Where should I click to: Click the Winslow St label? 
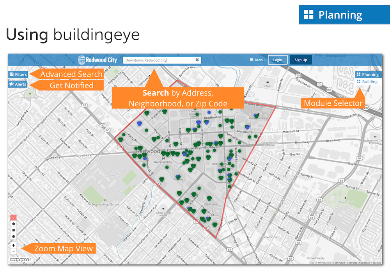click(169, 139)
